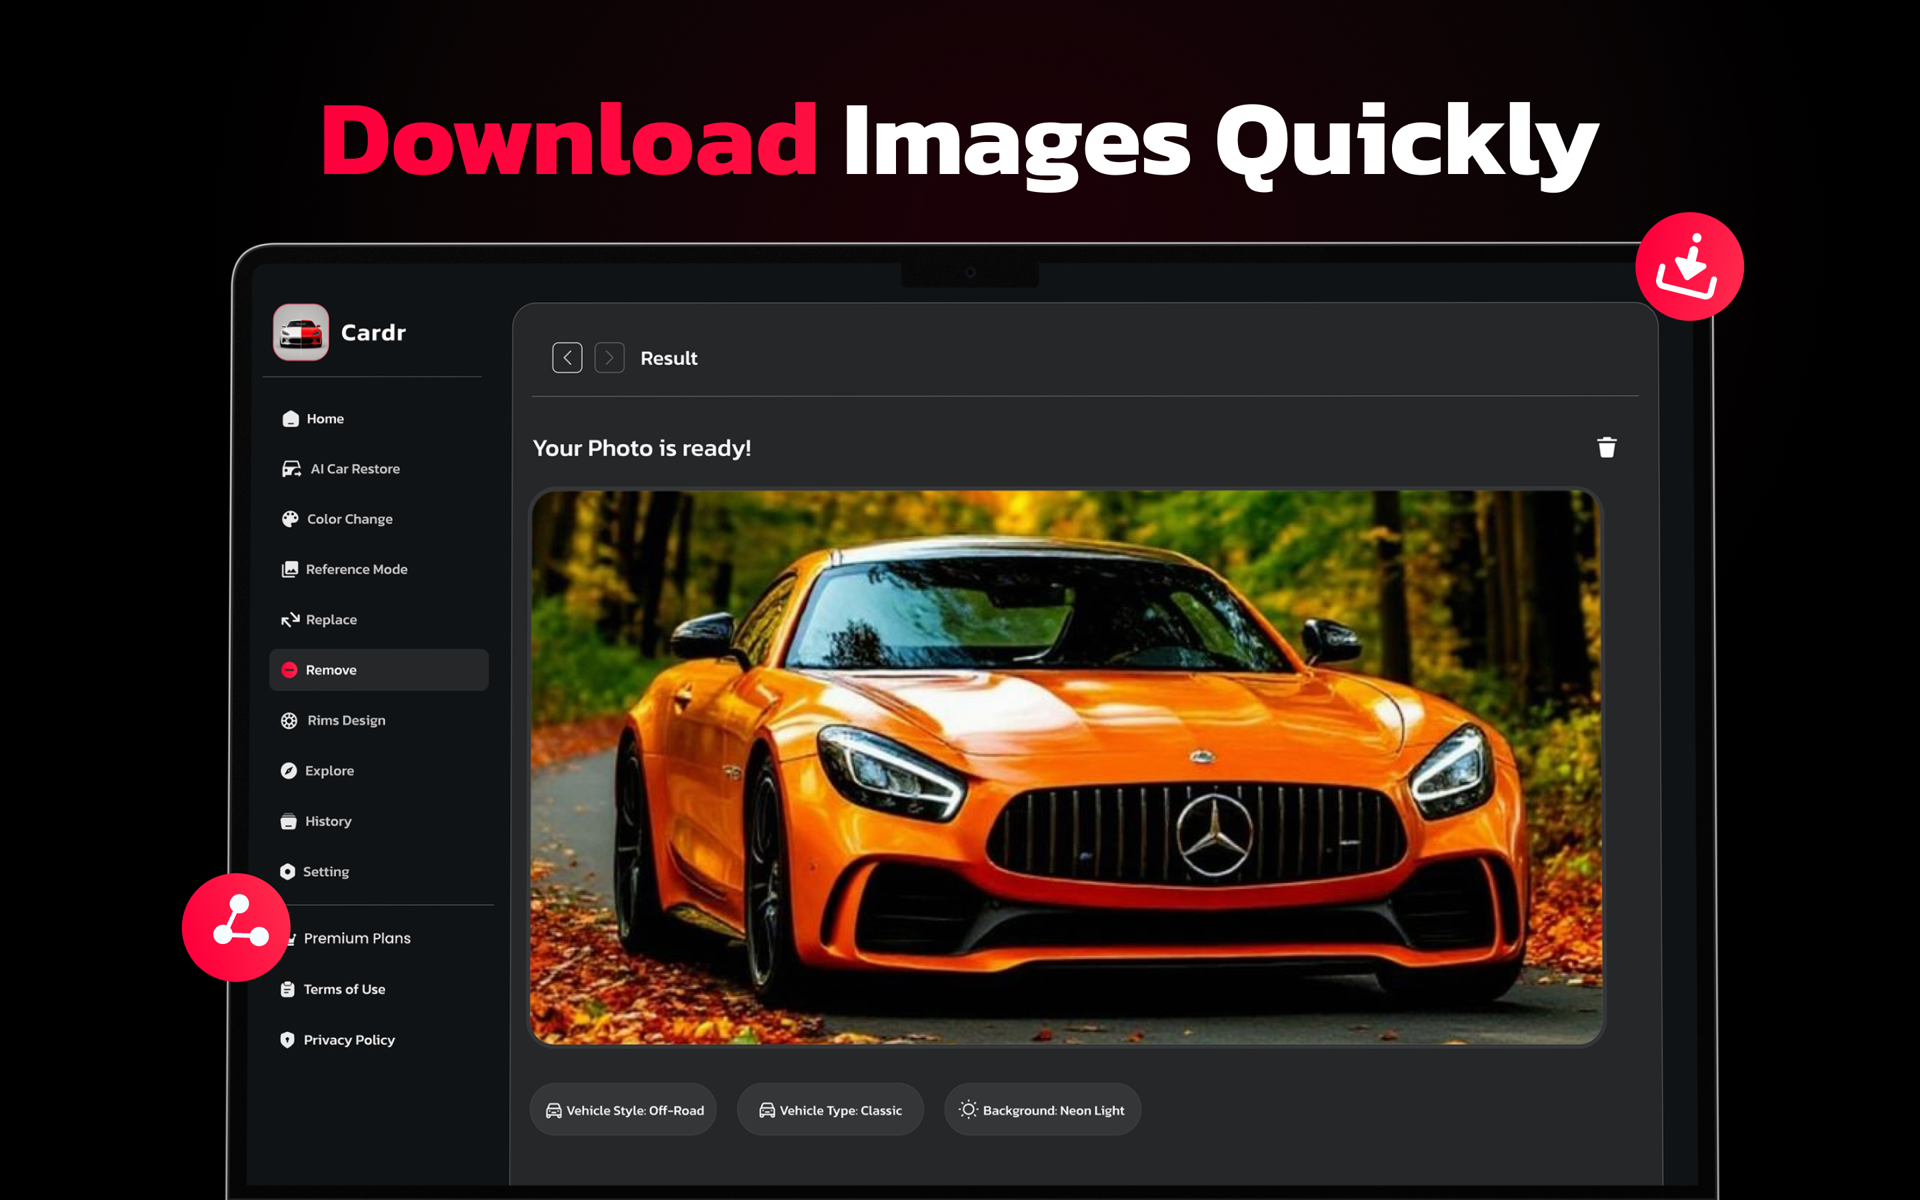Image resolution: width=1920 pixels, height=1200 pixels.
Task: Click the Vehicle Type: Classic chip
Action: point(830,1109)
